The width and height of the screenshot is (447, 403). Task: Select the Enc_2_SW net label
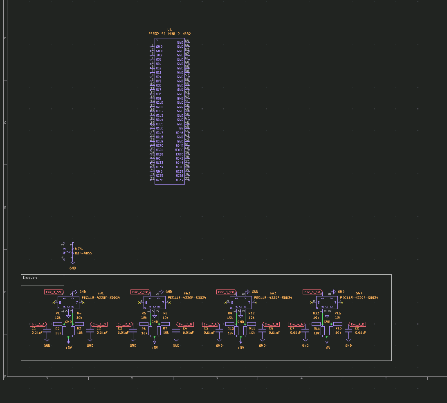[x=140, y=292]
